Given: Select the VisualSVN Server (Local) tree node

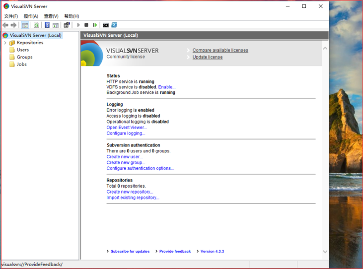Looking at the screenshot, I should point(35,35).
